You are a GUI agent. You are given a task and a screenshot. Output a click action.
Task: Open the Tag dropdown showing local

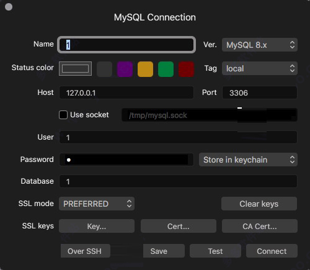[260, 68]
